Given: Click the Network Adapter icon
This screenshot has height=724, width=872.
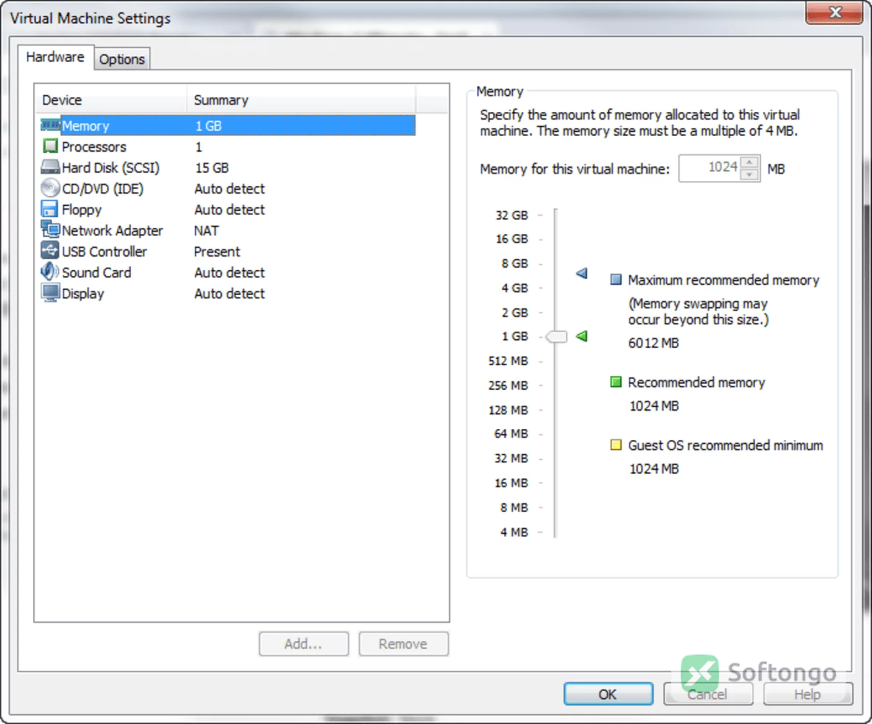Looking at the screenshot, I should 50,230.
